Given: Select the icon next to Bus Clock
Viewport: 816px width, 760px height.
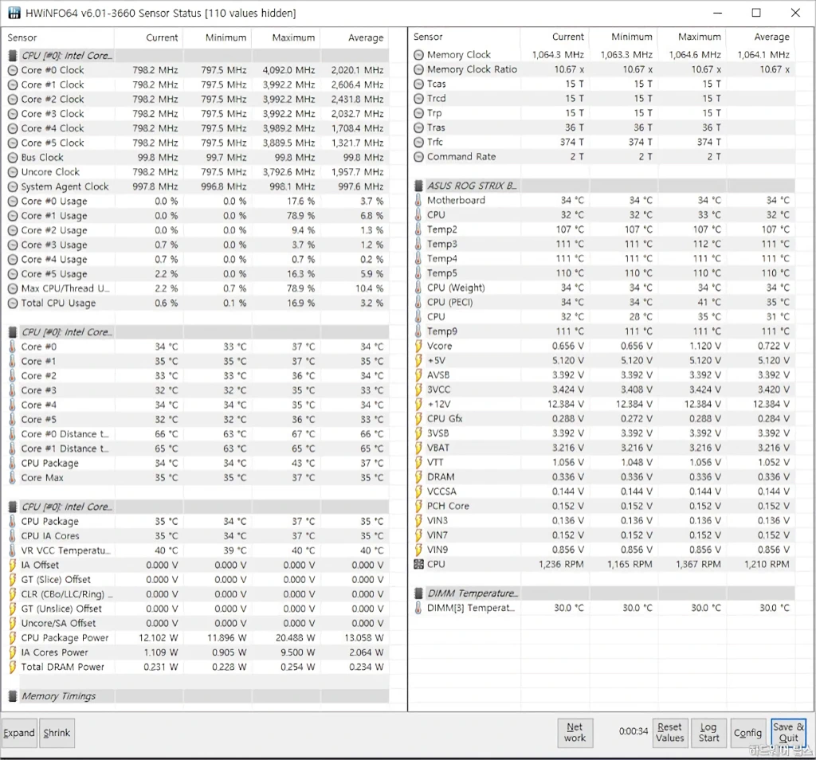Looking at the screenshot, I should (13, 158).
